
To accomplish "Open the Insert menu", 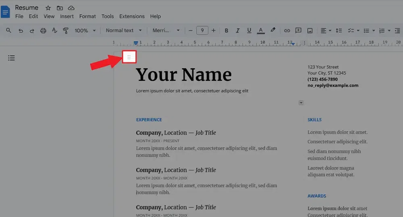I will tap(67, 17).
